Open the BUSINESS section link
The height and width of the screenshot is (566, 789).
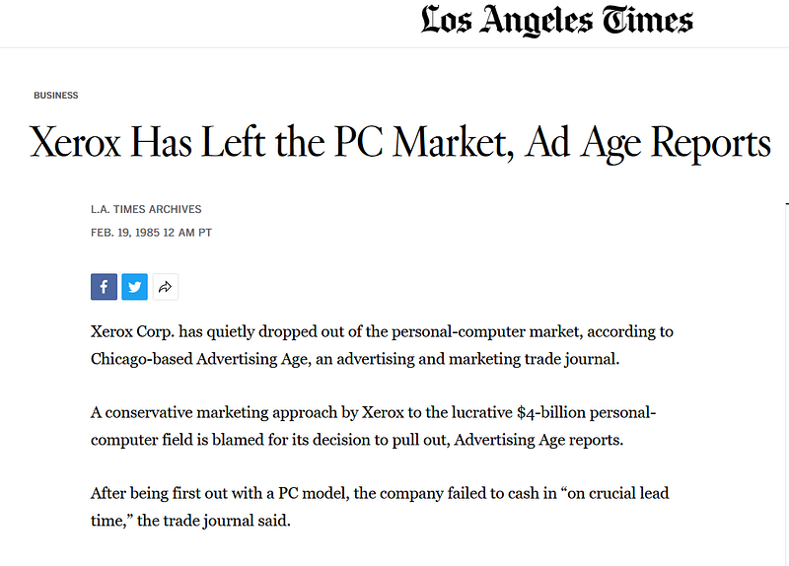pyautogui.click(x=56, y=95)
